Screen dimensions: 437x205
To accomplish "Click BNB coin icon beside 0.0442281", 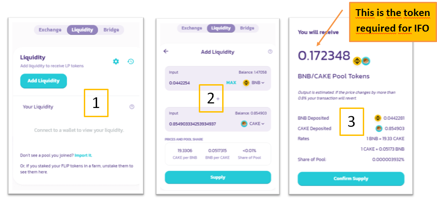I will coord(378,118).
